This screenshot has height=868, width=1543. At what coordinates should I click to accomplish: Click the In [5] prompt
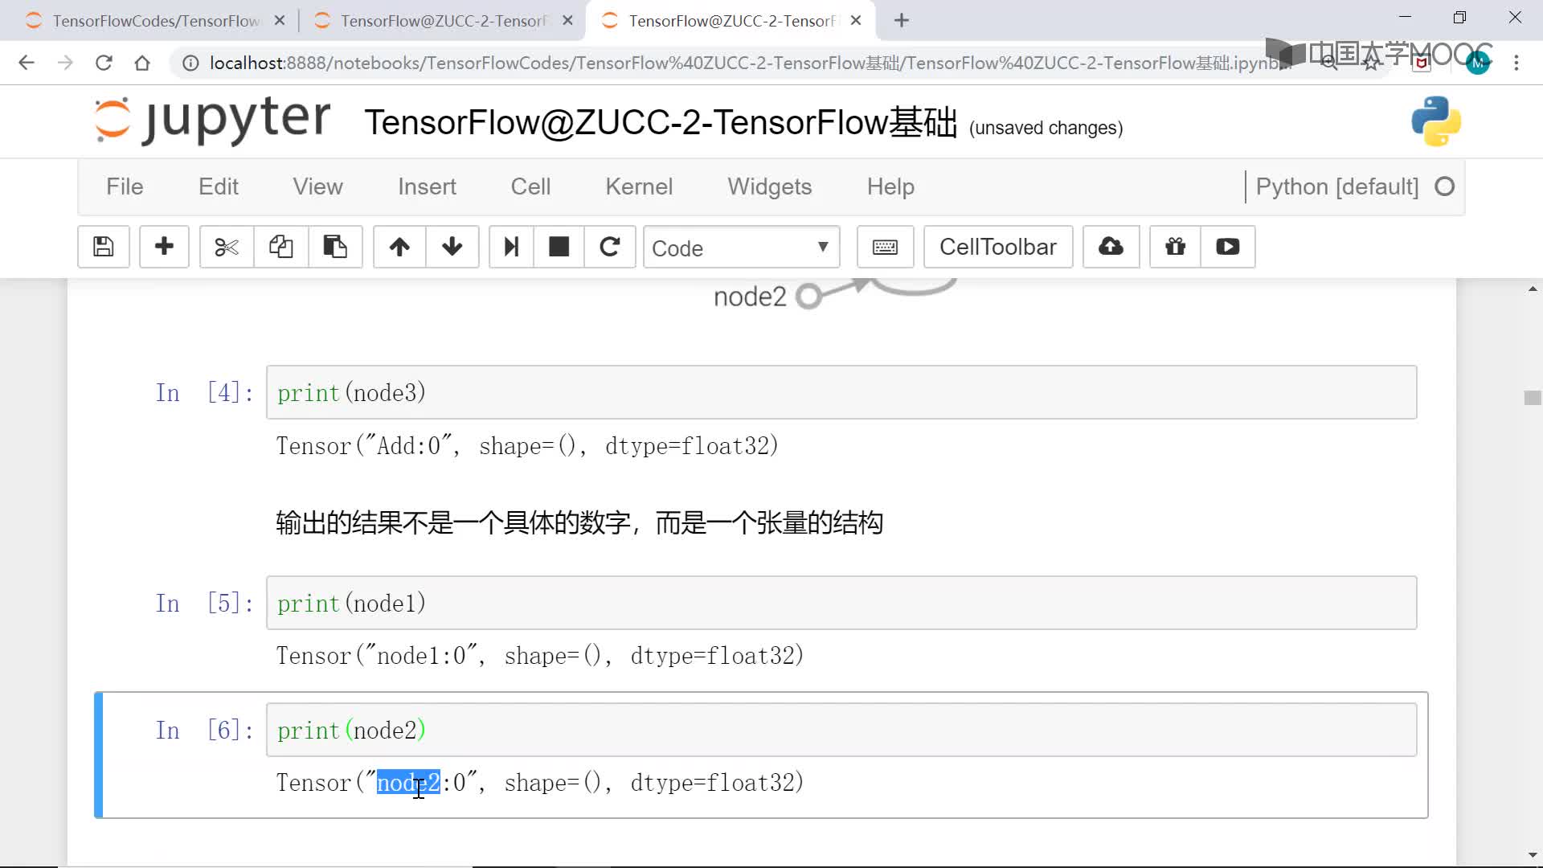(x=204, y=603)
